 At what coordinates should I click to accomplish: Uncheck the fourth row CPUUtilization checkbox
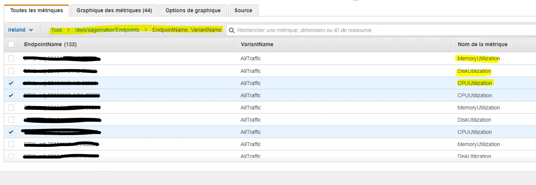tap(11, 95)
